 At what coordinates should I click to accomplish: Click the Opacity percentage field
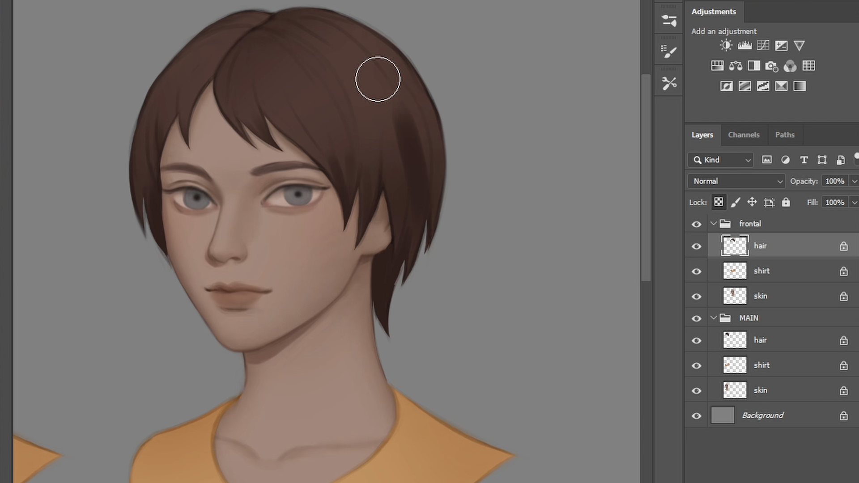coord(834,181)
